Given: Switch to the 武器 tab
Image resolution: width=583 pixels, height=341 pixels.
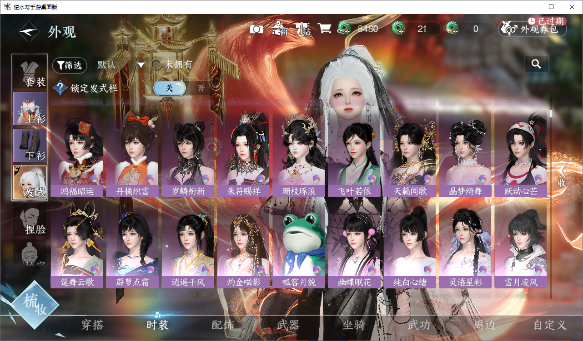Looking at the screenshot, I should 288,325.
